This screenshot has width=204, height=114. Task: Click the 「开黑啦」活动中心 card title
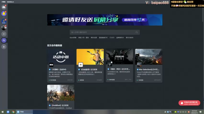59,69
